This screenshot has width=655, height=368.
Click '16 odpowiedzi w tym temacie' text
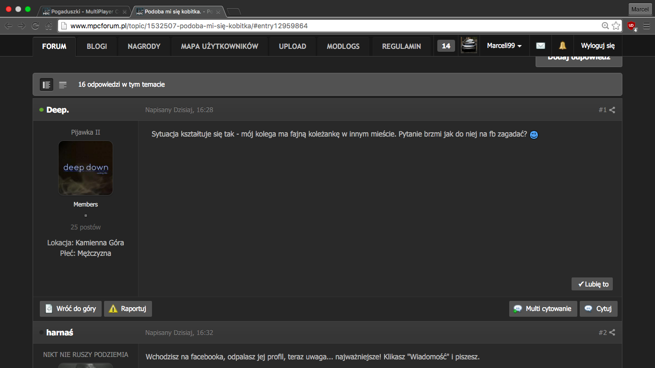point(121,84)
